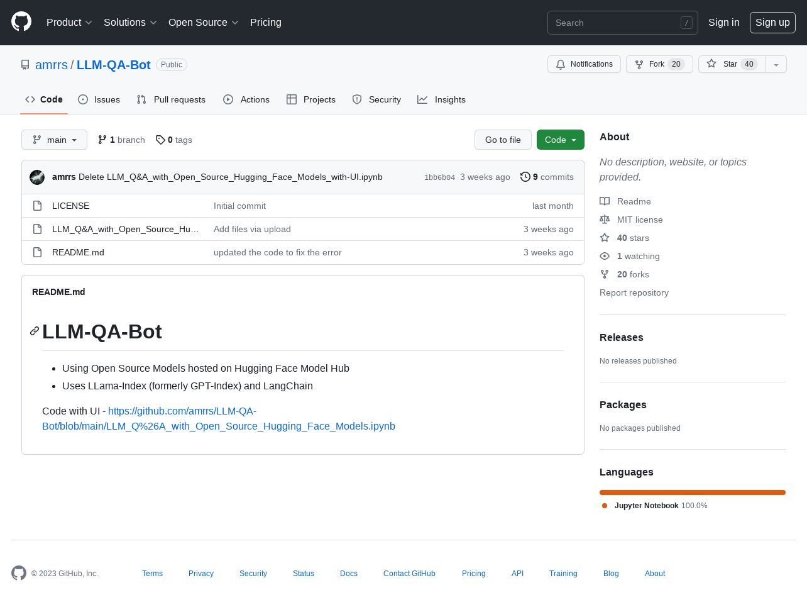Click the history clock icon beside 9 commits
This screenshot has width=807, height=612.
click(525, 177)
